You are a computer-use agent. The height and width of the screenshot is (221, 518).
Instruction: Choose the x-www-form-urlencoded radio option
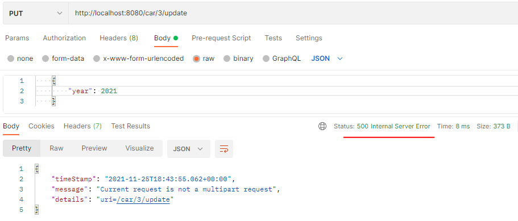tap(97, 59)
